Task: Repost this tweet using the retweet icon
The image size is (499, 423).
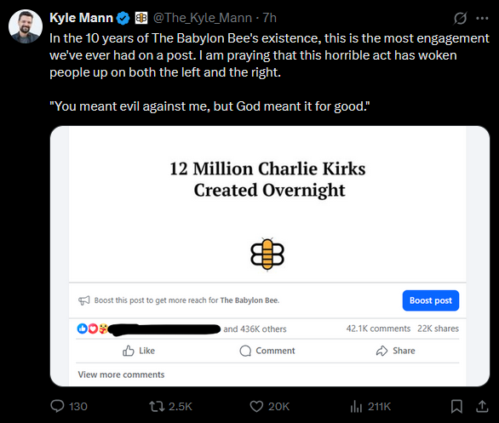Action: pos(157,406)
